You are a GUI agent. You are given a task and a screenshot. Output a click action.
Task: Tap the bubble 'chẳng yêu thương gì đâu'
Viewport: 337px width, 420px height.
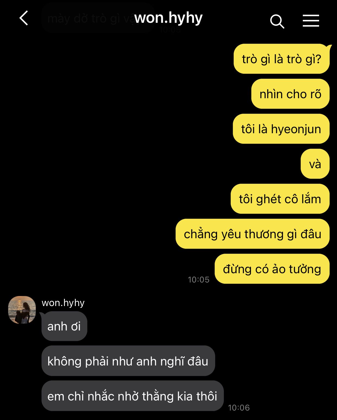click(253, 234)
